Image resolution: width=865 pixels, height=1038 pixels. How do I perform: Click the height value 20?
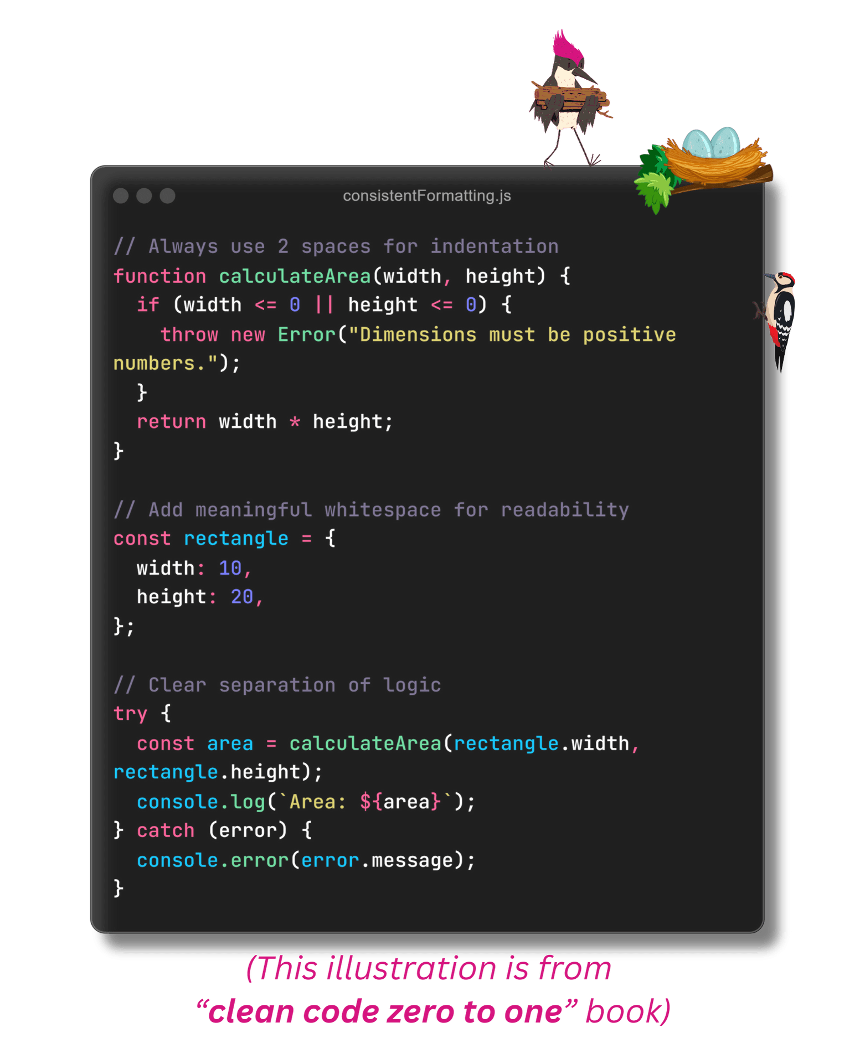[x=242, y=597]
